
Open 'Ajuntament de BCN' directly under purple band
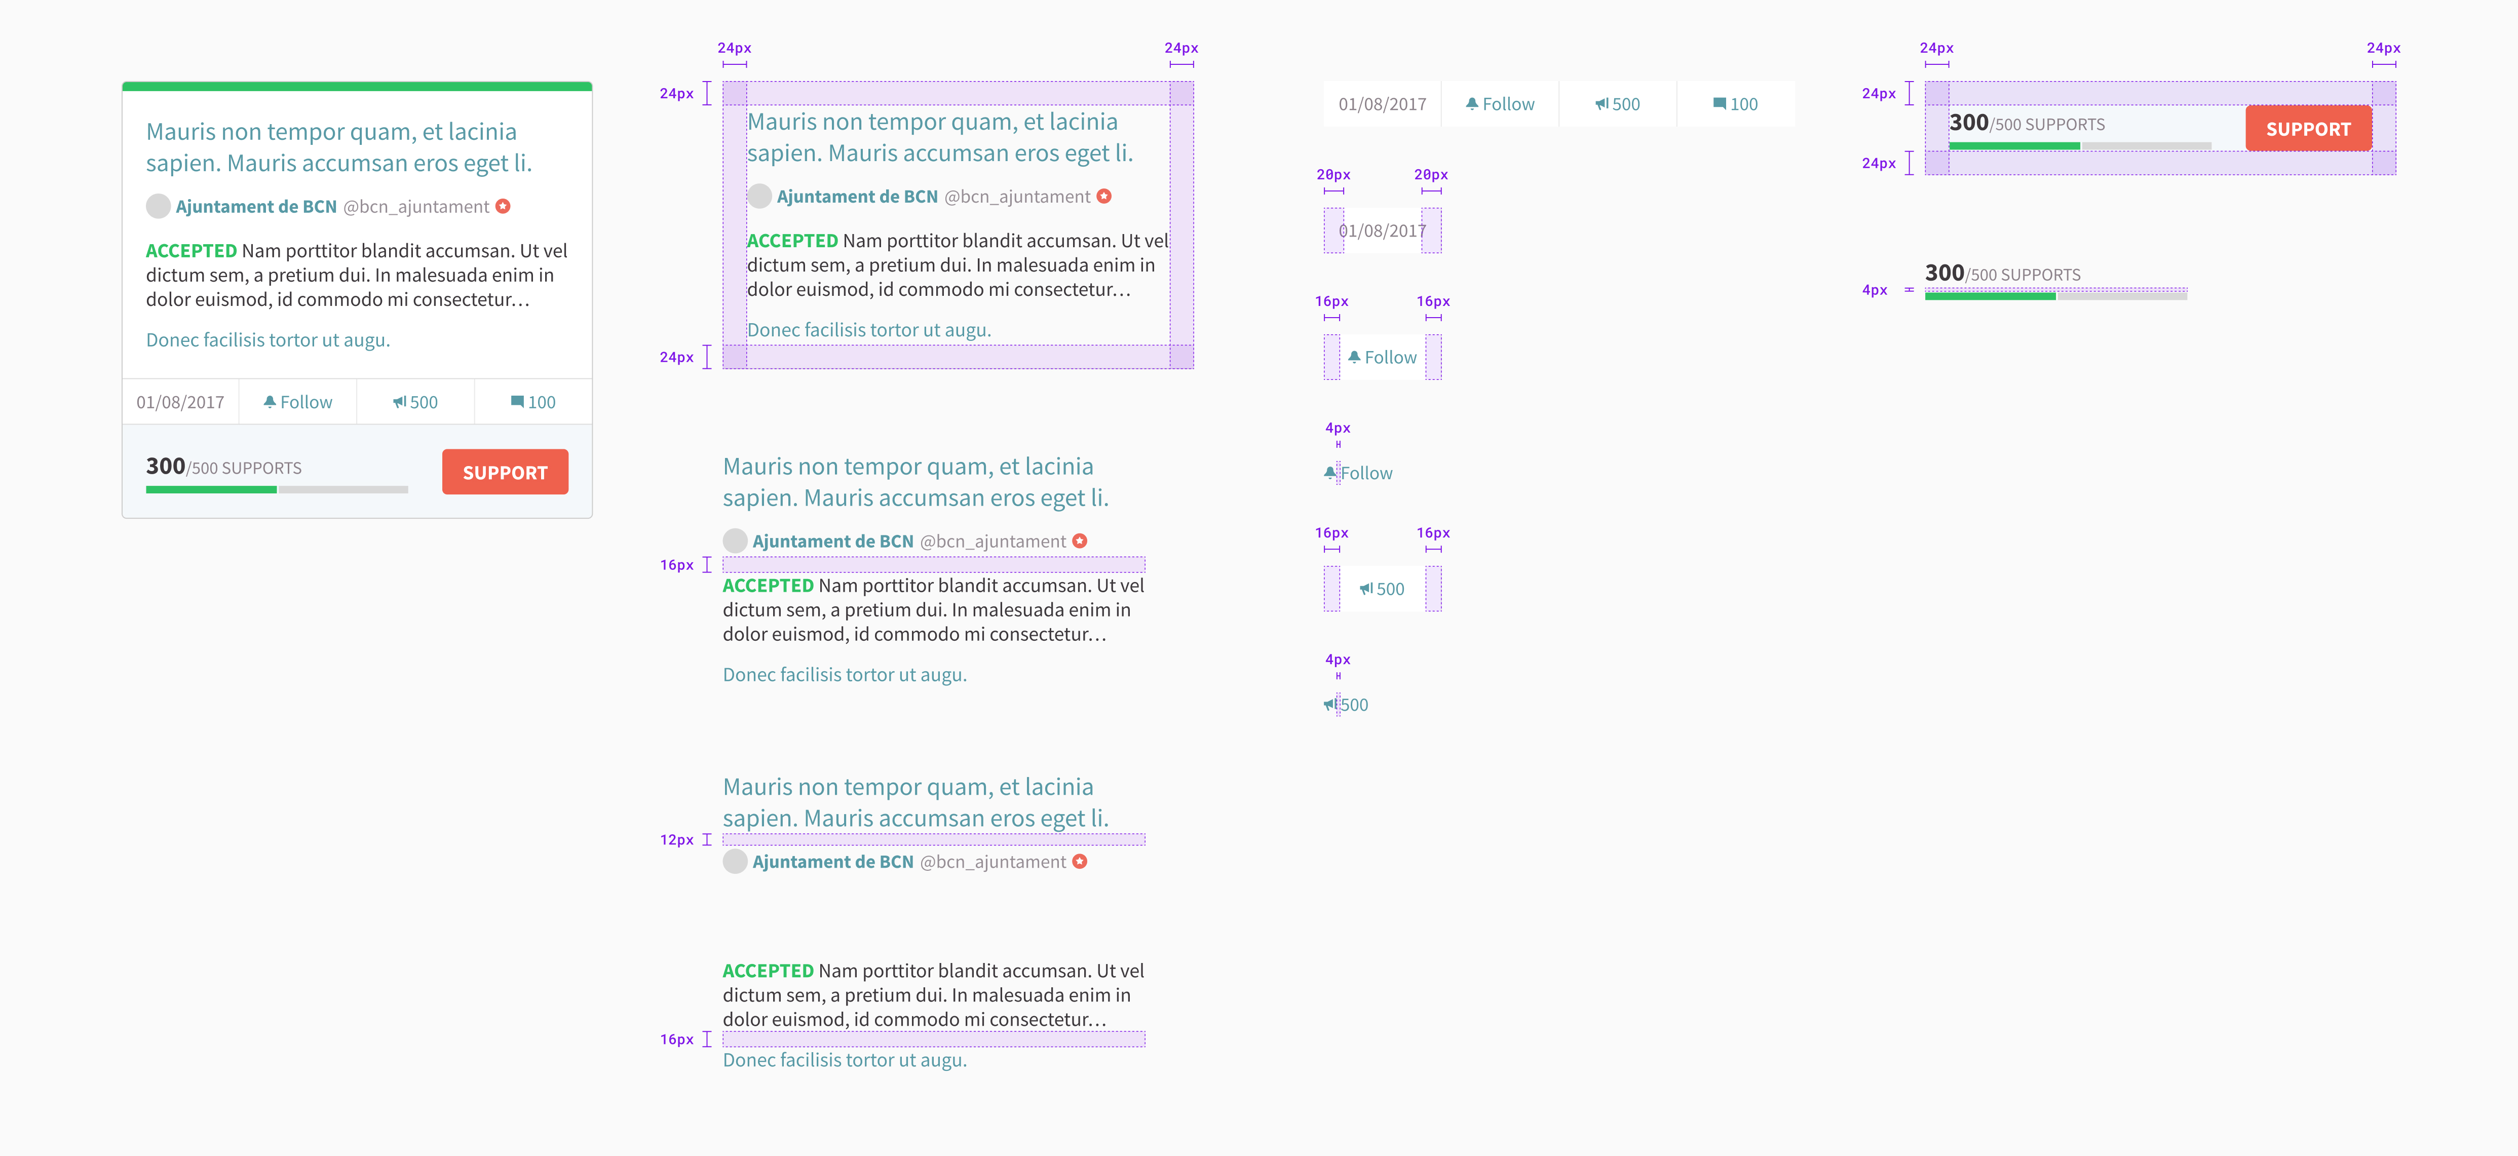[x=833, y=862]
